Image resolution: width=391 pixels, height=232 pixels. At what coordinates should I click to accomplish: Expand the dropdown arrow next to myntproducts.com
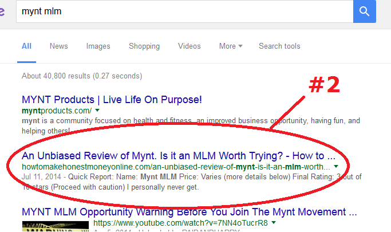click(x=97, y=110)
